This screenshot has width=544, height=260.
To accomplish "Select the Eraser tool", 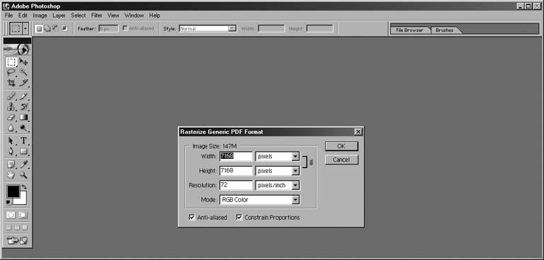I will 11,117.
